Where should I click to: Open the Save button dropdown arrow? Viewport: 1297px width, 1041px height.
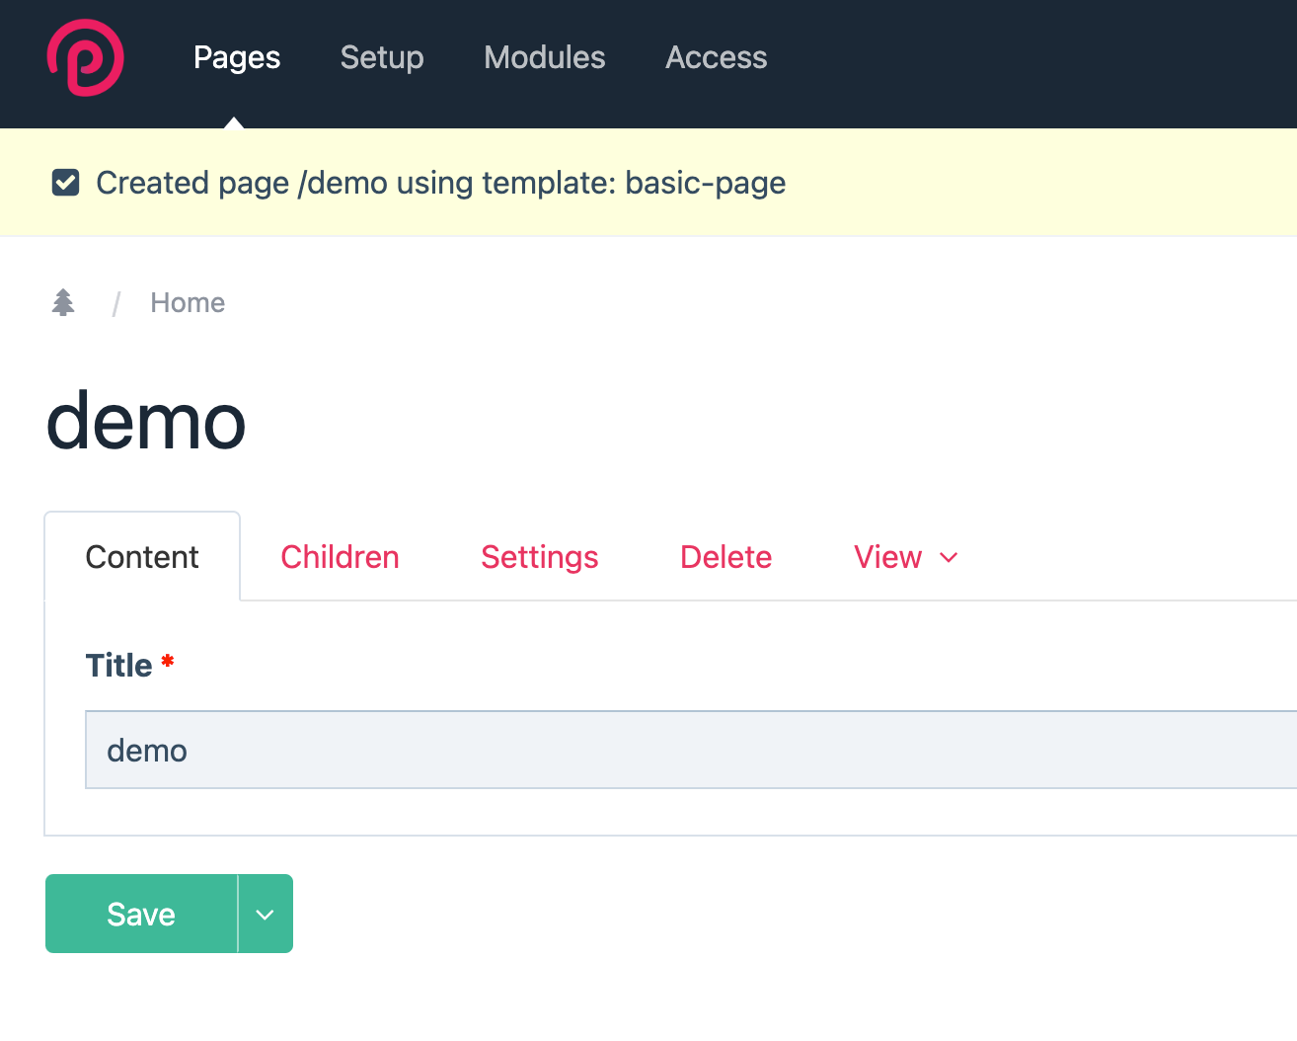(x=265, y=914)
